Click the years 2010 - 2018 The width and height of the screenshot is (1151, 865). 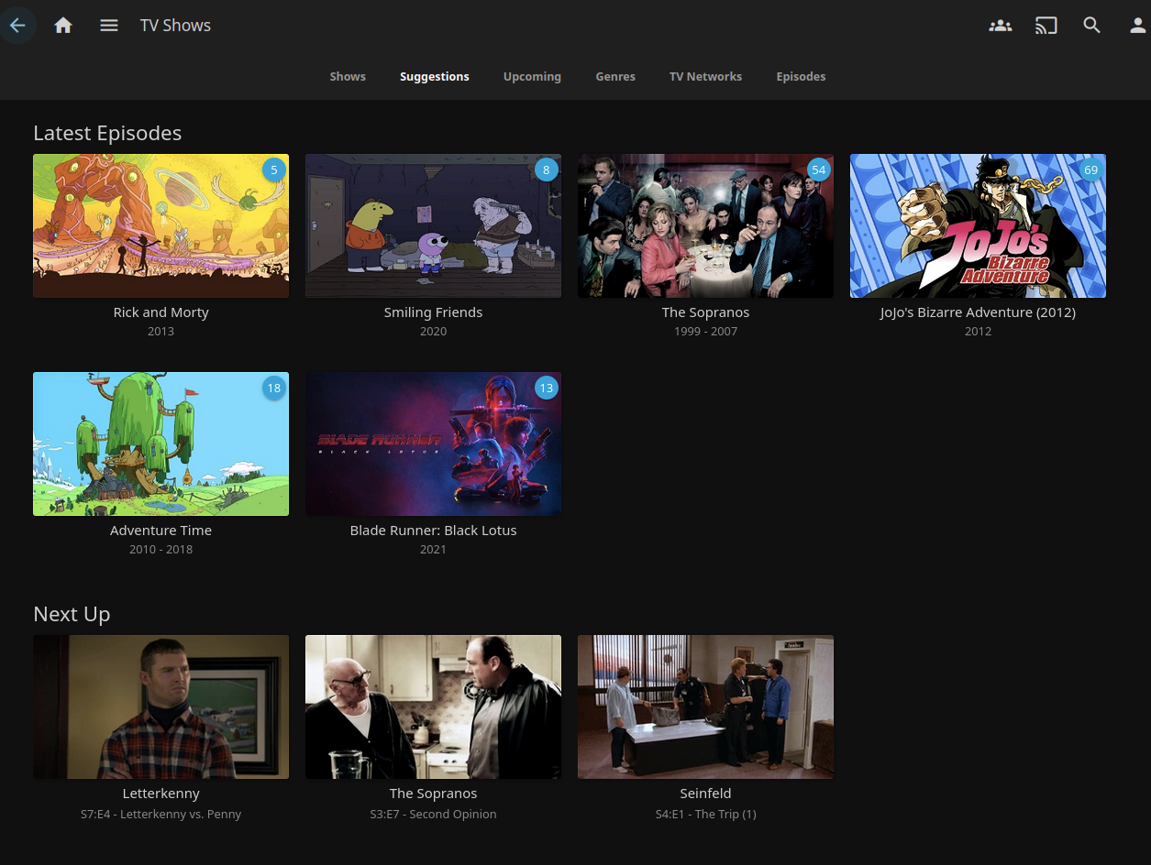pyautogui.click(x=160, y=550)
